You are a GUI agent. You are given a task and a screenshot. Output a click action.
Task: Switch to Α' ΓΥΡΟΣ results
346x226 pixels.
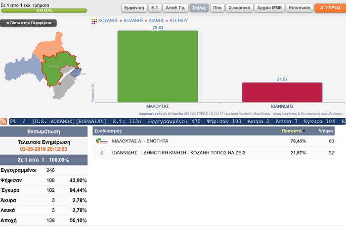330,8
